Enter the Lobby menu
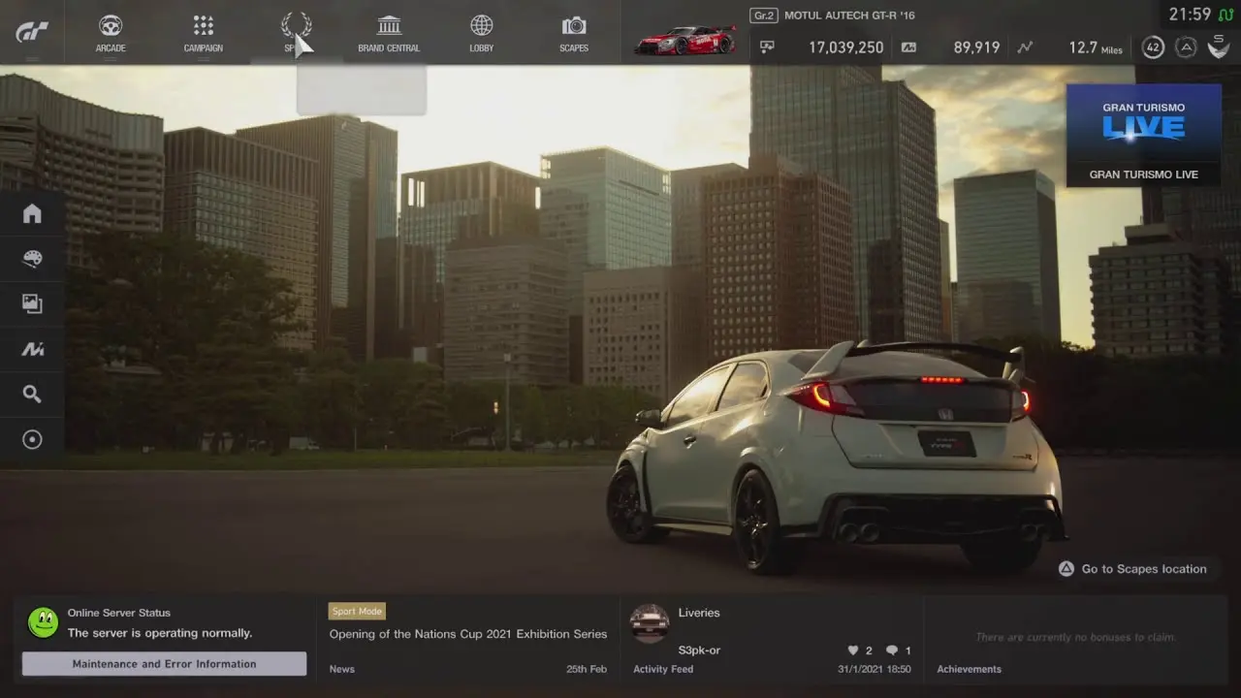 482,33
